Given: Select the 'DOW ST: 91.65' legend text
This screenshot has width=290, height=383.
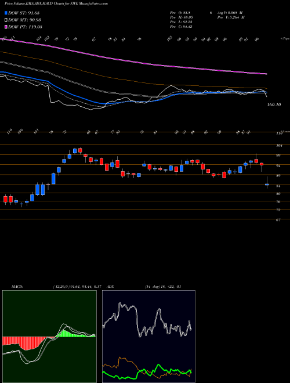Looking at the screenshot, I should 24,13.
